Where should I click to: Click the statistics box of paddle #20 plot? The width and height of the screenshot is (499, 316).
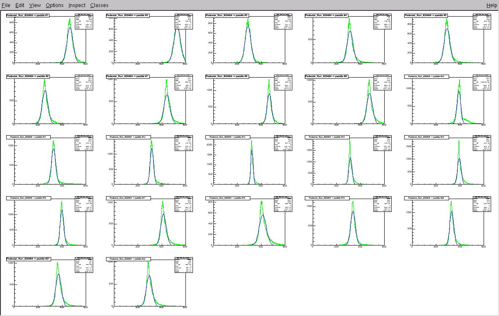[482, 204]
